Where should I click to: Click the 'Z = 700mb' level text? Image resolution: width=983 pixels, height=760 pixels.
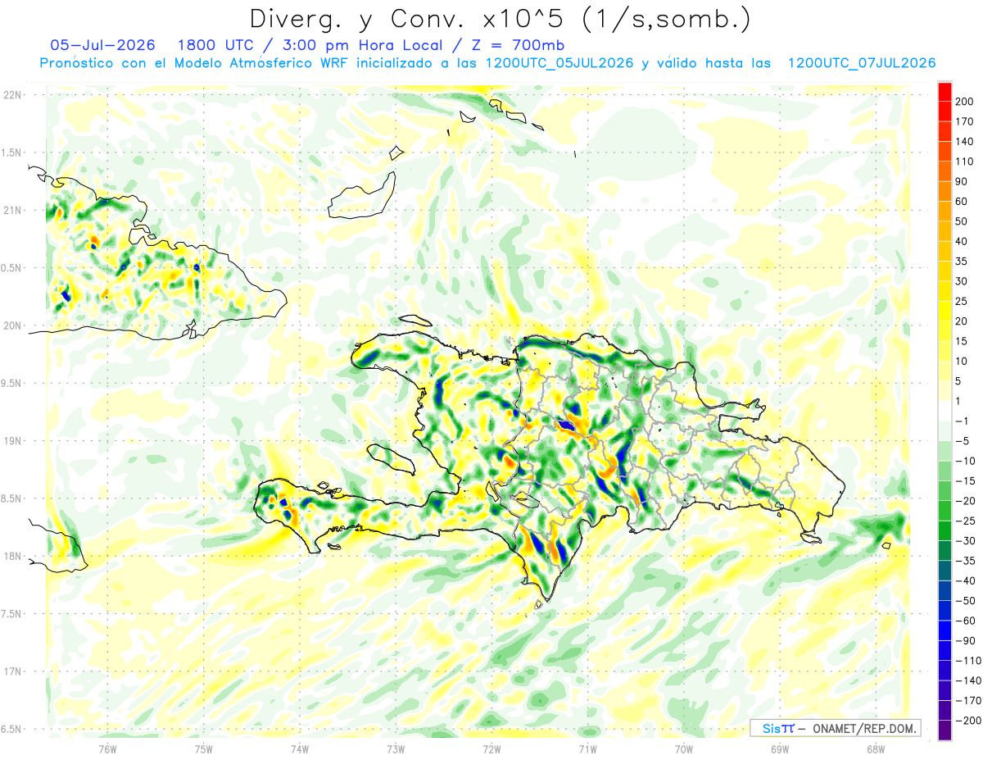518,45
